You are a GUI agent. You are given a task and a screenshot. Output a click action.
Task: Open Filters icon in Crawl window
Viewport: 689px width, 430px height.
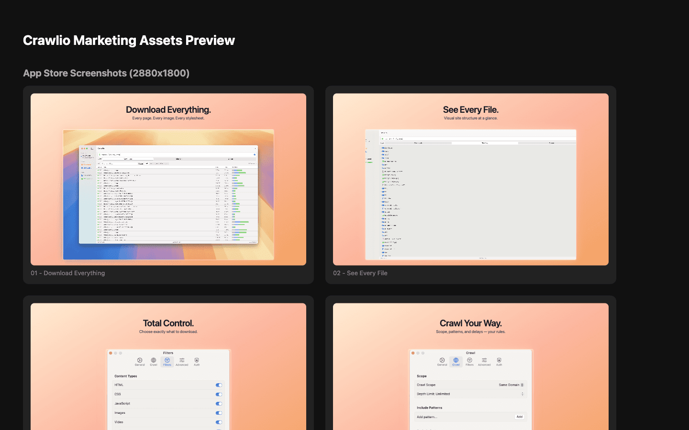click(x=470, y=362)
